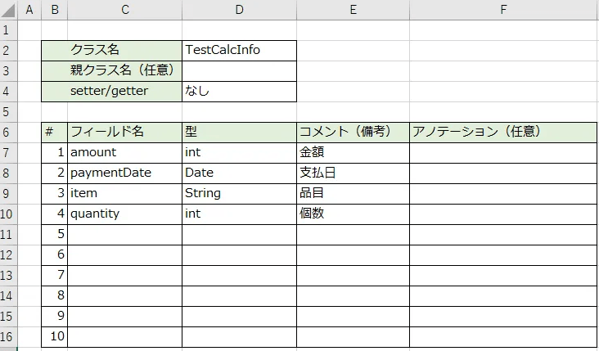Select the 'Date' type cell
Screen dimensions: 599x351
coord(239,173)
